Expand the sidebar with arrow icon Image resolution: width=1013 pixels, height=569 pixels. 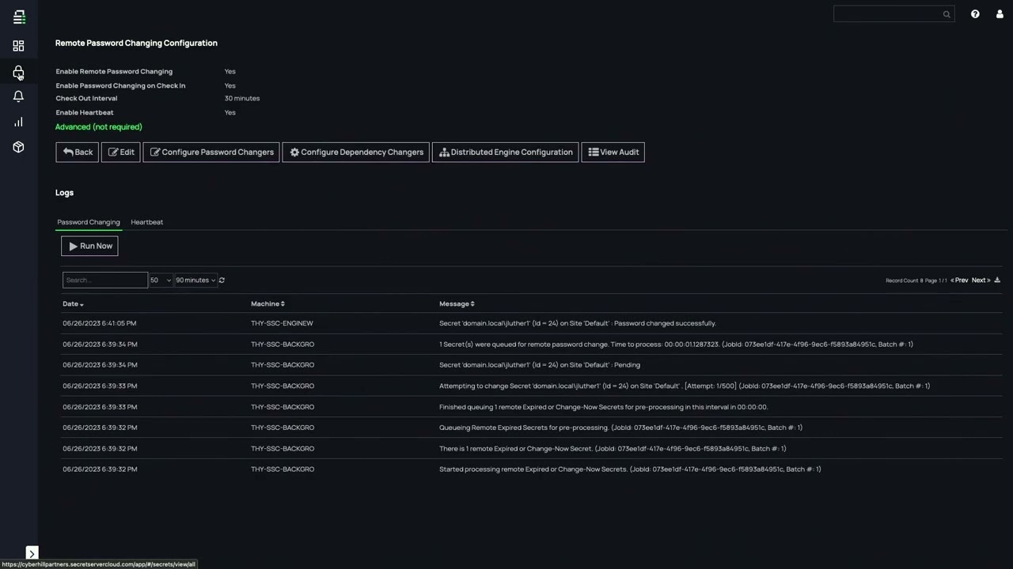(x=32, y=553)
